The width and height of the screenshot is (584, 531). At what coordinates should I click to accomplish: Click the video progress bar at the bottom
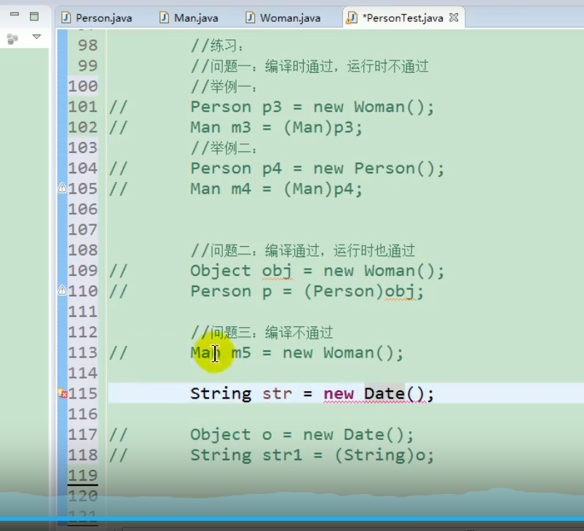pyautogui.click(x=291, y=519)
